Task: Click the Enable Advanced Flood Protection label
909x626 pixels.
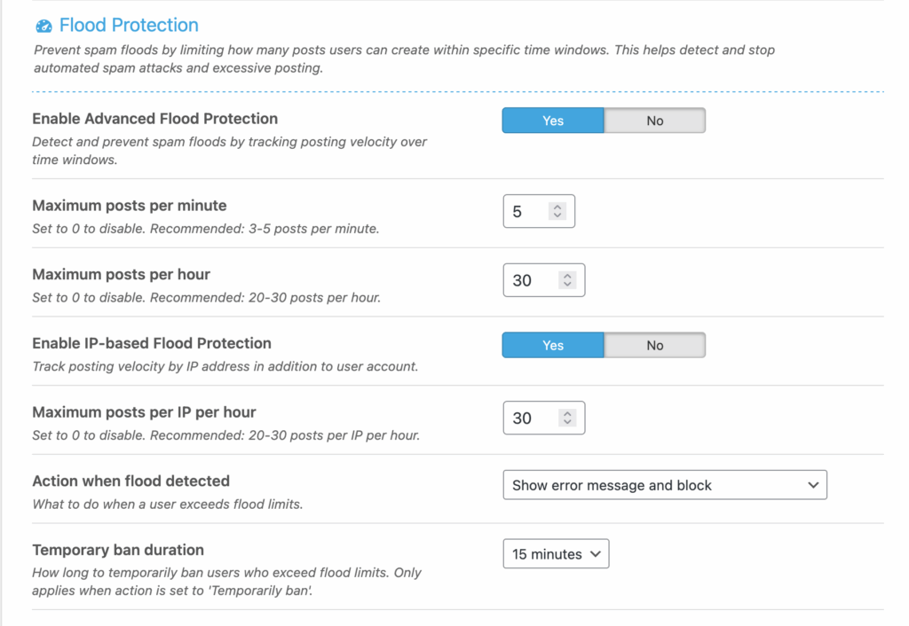Action: [154, 119]
